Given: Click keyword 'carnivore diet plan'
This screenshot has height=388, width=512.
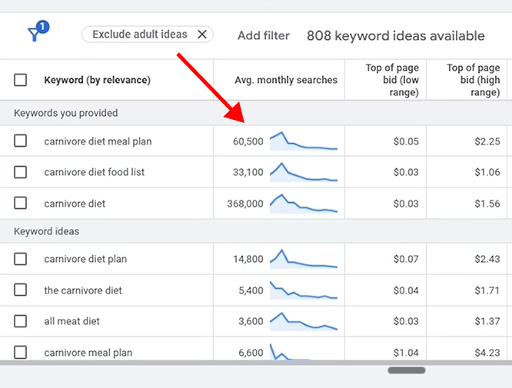Looking at the screenshot, I should pos(85,259).
